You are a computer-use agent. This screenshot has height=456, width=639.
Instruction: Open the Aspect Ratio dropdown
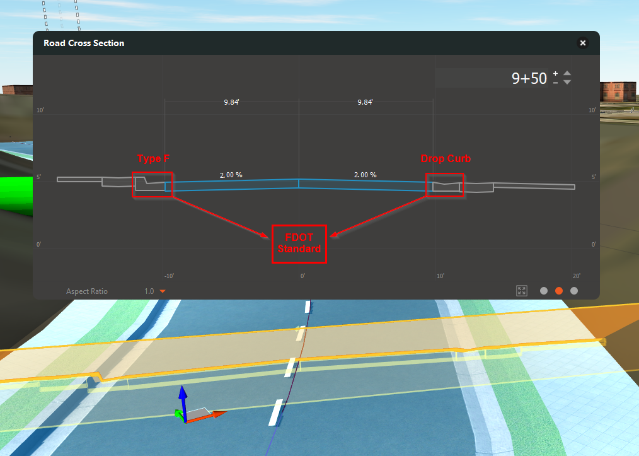click(162, 291)
